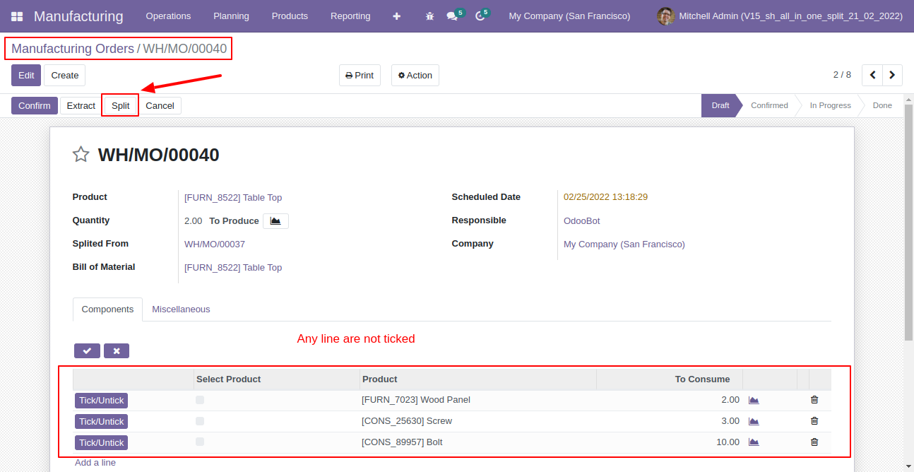Open the debug bug icon menu

click(429, 16)
